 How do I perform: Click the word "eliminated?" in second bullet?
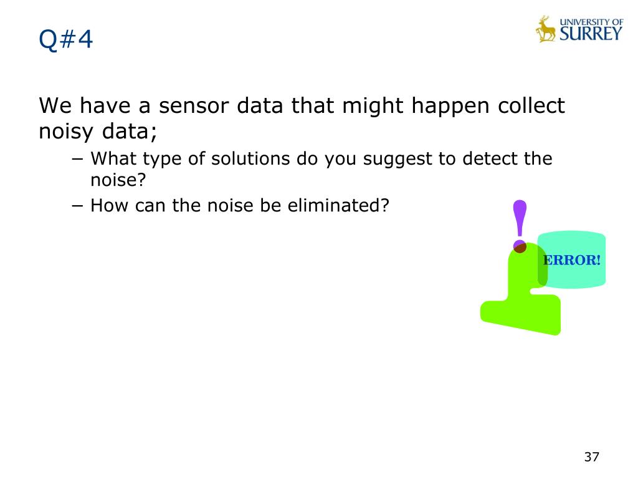point(338,205)
